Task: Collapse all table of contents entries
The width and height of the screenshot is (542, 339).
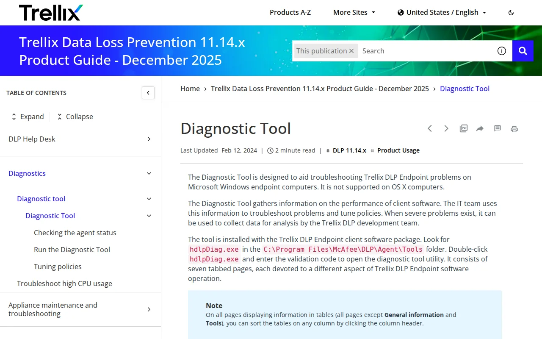Action: point(75,117)
